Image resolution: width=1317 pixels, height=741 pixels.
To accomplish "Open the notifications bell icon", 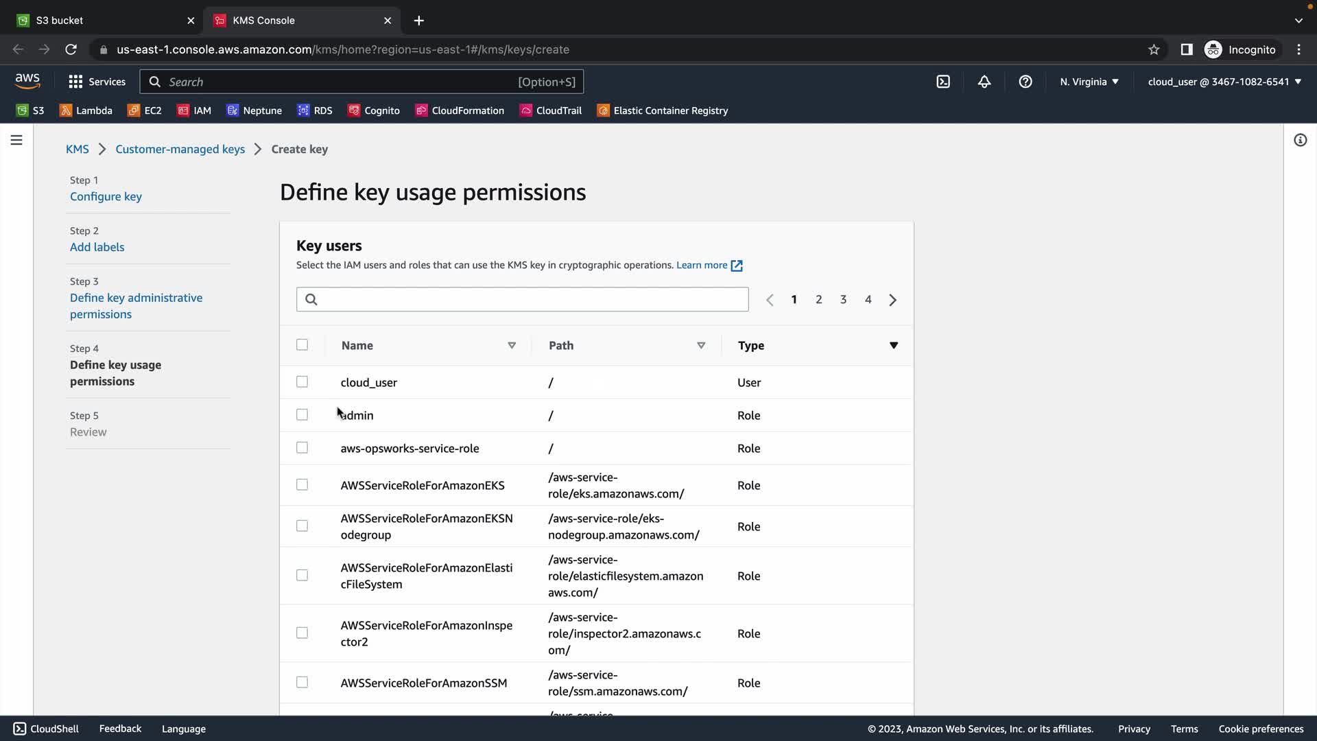I will click(x=984, y=82).
